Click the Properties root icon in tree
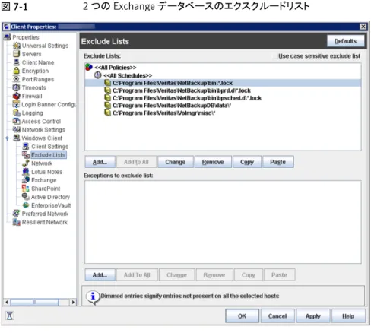This screenshot has height=333, width=371. (8, 37)
